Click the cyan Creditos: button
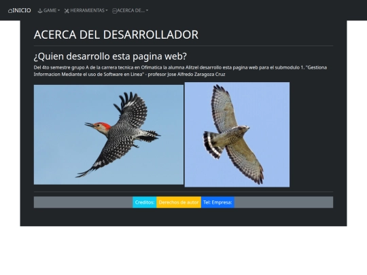 coord(145,202)
